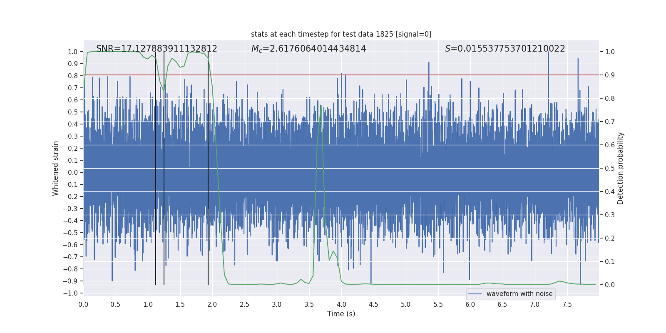
Task: Click the 7.5 tick label on the time axis
Action: click(567, 304)
